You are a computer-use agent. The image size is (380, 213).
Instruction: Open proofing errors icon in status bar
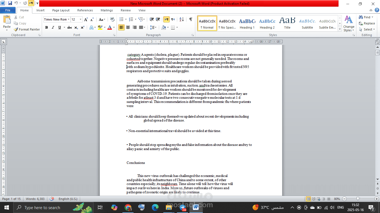click(52, 199)
